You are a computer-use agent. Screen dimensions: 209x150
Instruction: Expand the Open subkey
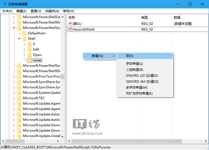24,55
